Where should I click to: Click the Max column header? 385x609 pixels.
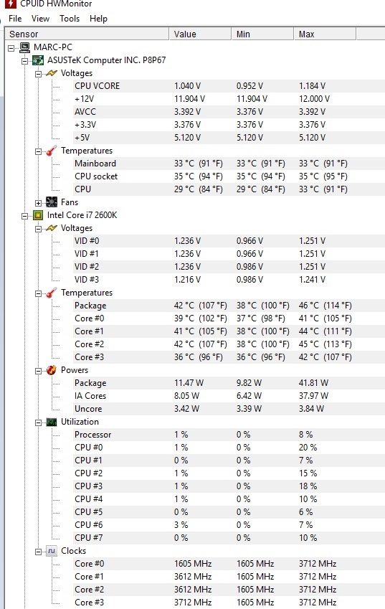[325, 34]
